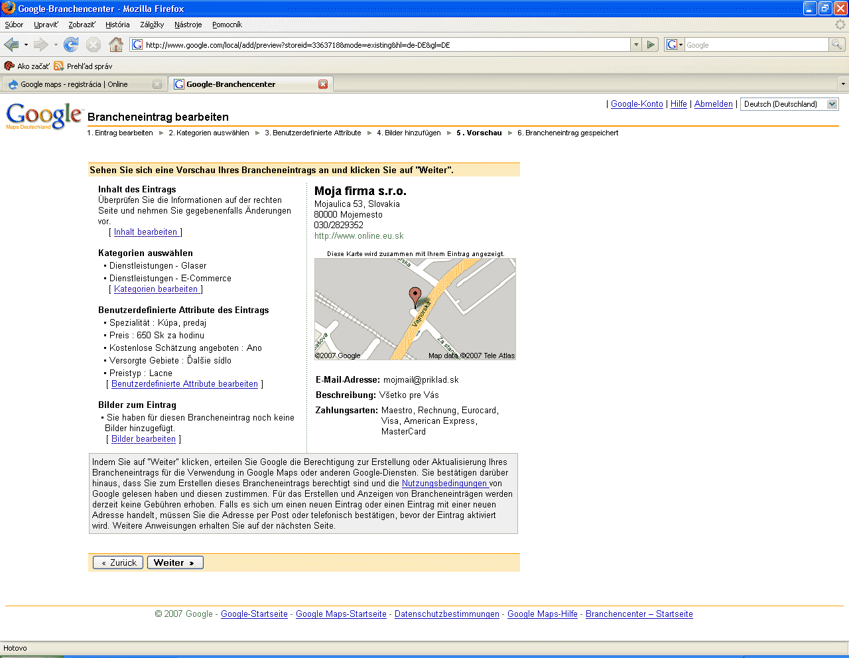Open the Upraviť menu
The image size is (849, 658).
tap(46, 25)
